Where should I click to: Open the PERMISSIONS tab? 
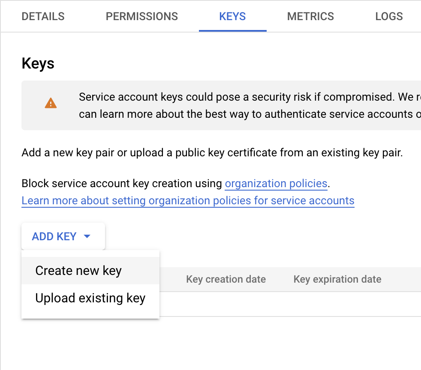pos(141,16)
